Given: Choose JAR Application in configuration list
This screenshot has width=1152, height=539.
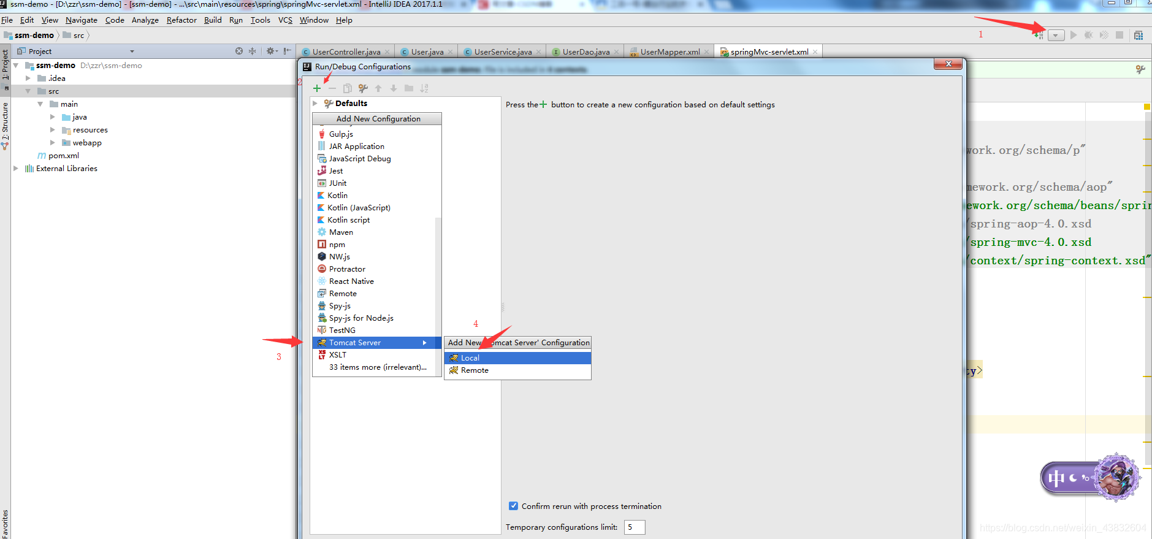Looking at the screenshot, I should tap(374, 147).
